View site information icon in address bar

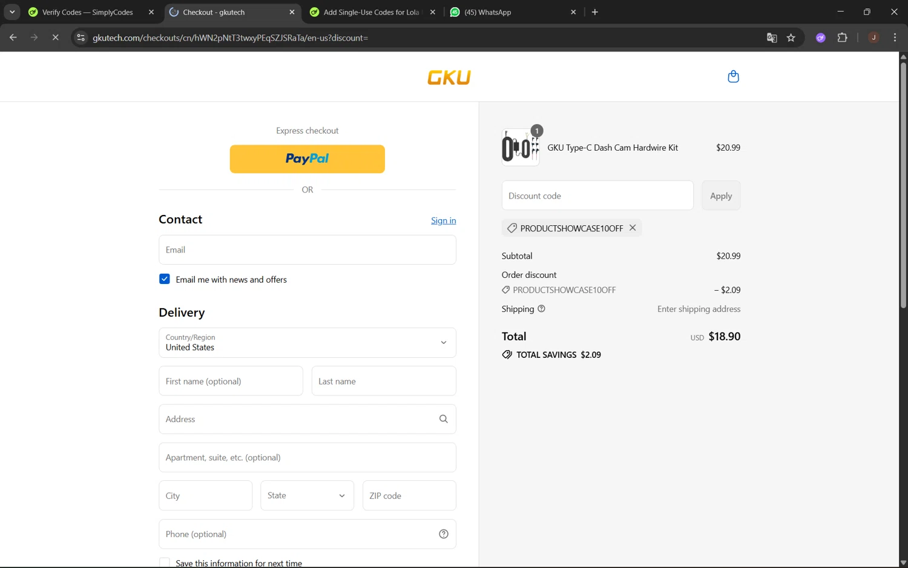81,38
